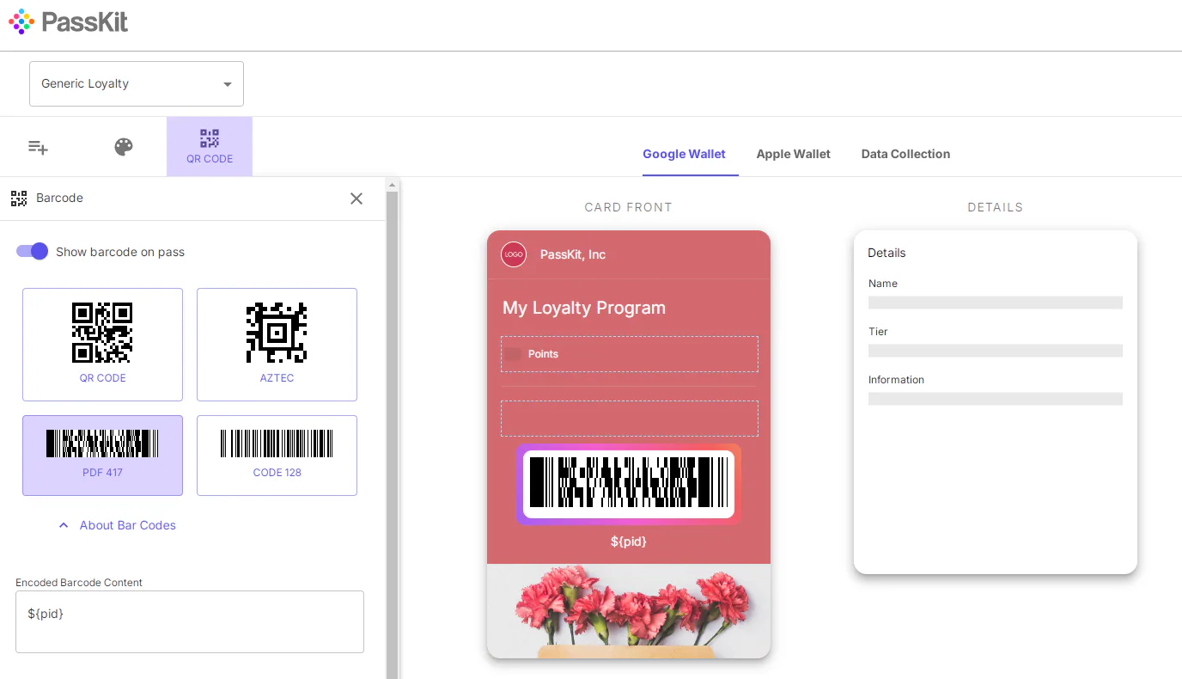Click the PassKit logo
This screenshot has width=1182, height=679.
69,21
